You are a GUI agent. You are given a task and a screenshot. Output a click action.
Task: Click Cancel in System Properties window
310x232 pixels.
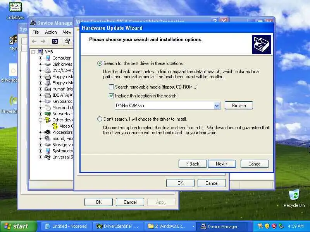coord(130,202)
